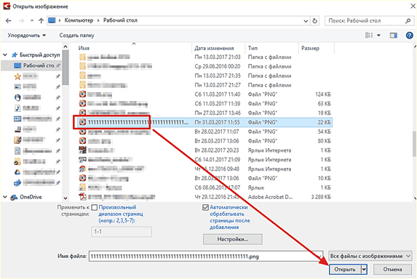The width and height of the screenshot is (417, 279).
Task: Collapse the Быстрый доступ tree node
Action: click(x=5, y=54)
